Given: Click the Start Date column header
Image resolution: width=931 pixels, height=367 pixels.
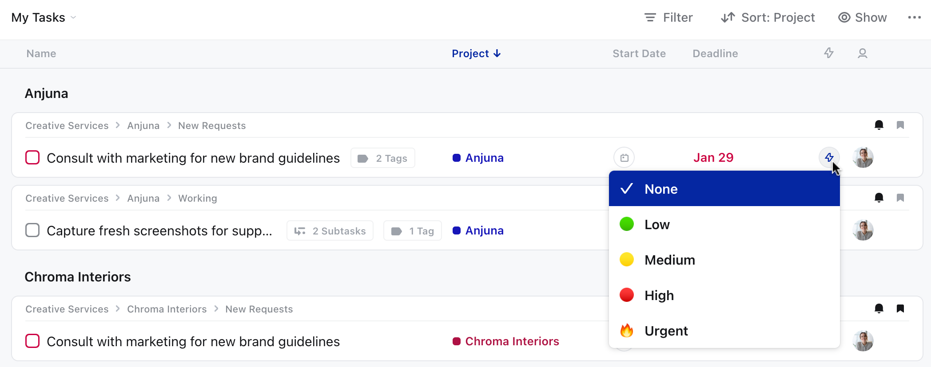Looking at the screenshot, I should point(639,54).
